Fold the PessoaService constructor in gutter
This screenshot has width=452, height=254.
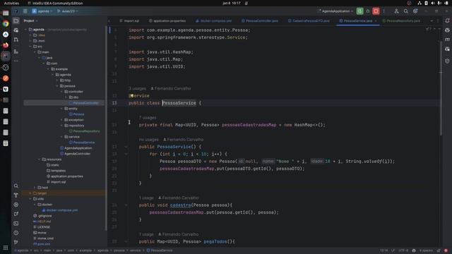tap(126, 147)
